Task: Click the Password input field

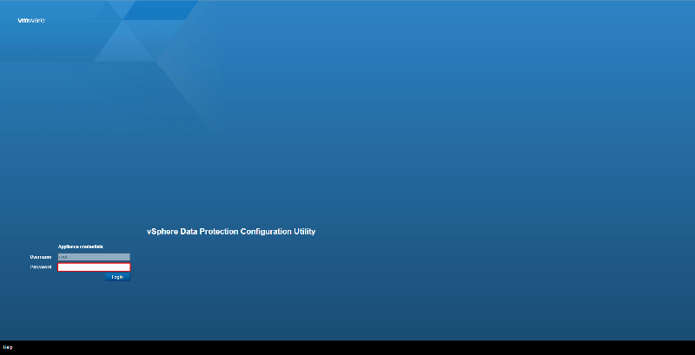Action: click(x=94, y=267)
